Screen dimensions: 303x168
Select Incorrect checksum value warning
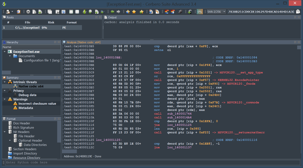[x=37, y=104]
